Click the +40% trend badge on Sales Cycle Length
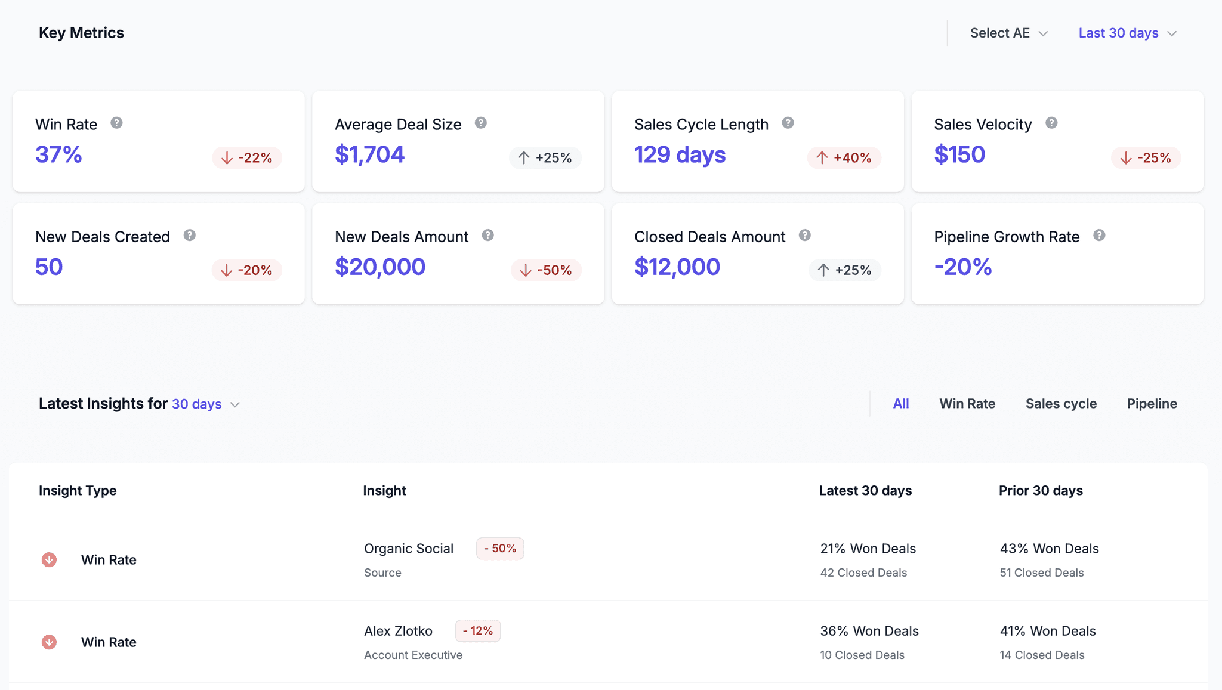The height and width of the screenshot is (690, 1222). pyautogui.click(x=845, y=157)
